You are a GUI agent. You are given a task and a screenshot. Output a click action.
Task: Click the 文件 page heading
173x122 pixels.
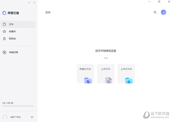click(48, 12)
